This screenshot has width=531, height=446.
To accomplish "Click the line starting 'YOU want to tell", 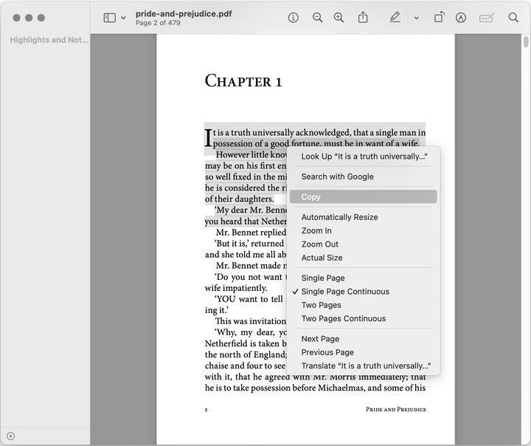I will (250, 299).
